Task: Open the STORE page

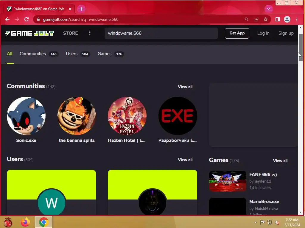Action: point(70,33)
